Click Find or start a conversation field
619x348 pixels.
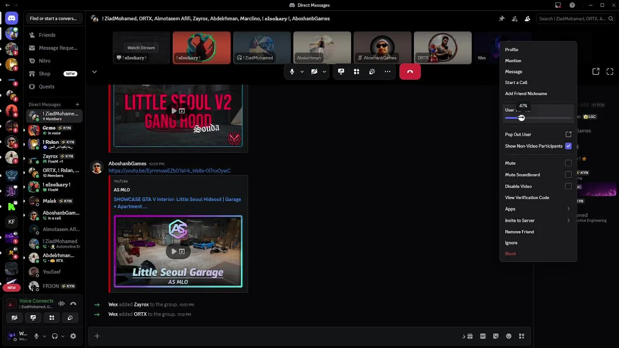click(53, 18)
